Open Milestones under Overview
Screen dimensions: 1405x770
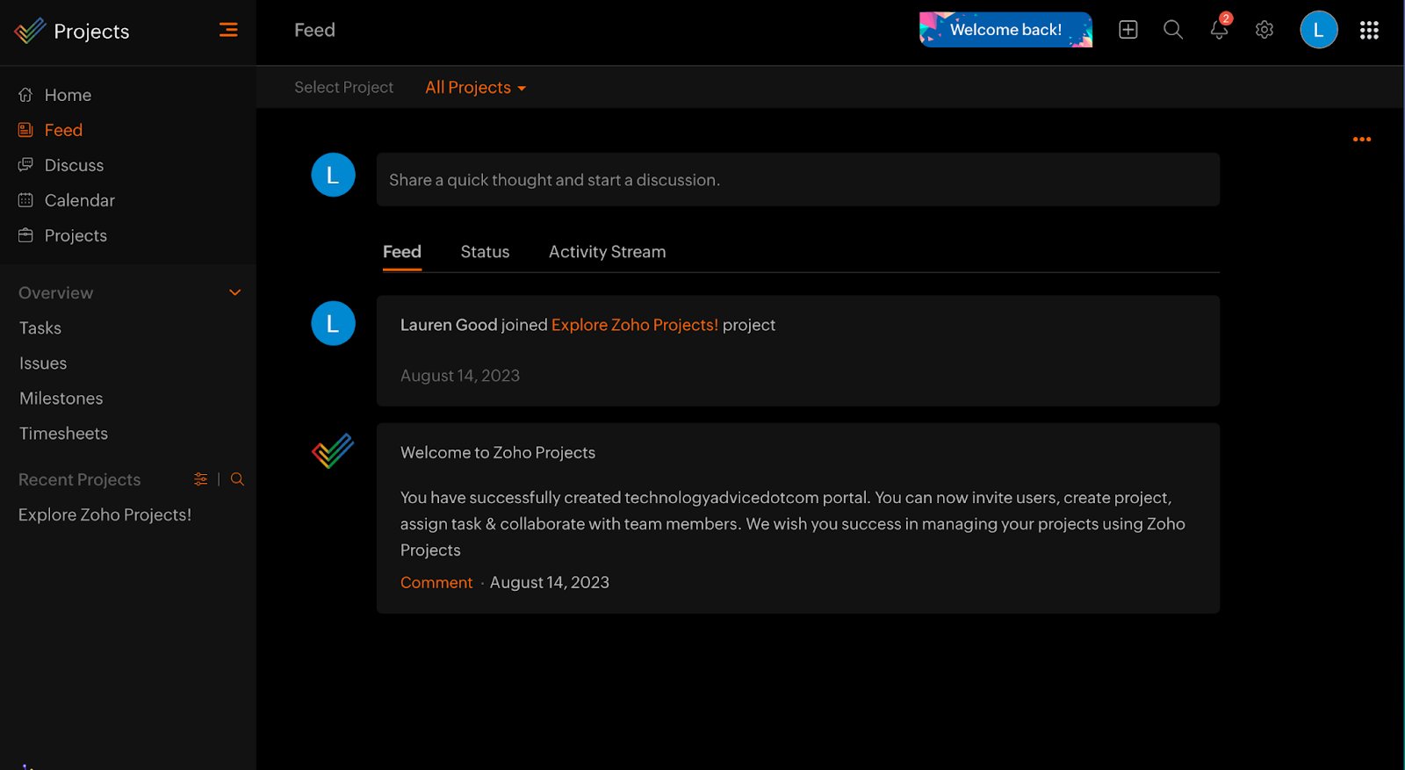tap(61, 398)
